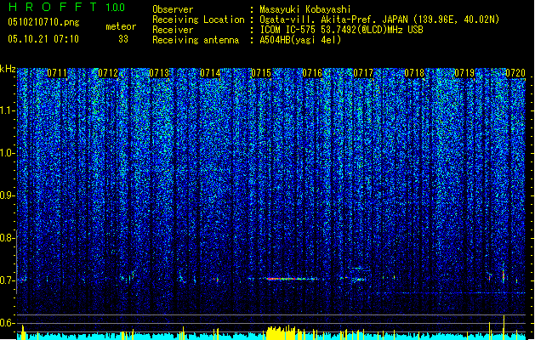Click the 0718 time marker
535x340 pixels.
(414, 73)
